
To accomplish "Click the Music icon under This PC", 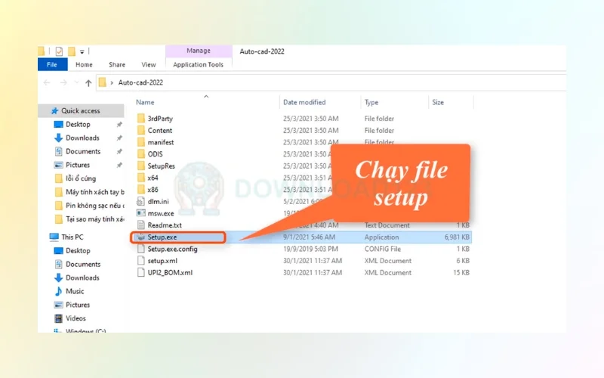I will [x=59, y=291].
